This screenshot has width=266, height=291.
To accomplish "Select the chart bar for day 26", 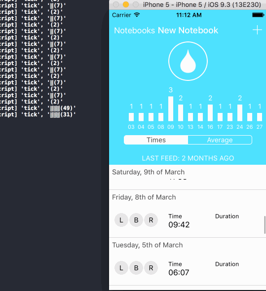I will pyautogui.click(x=250, y=117).
